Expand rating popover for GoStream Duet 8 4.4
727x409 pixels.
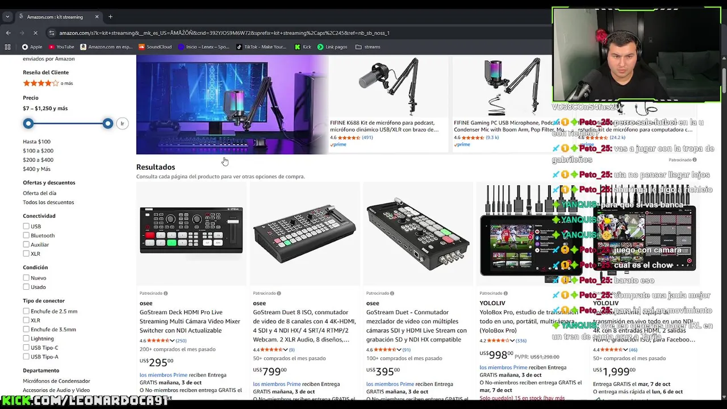286,350
